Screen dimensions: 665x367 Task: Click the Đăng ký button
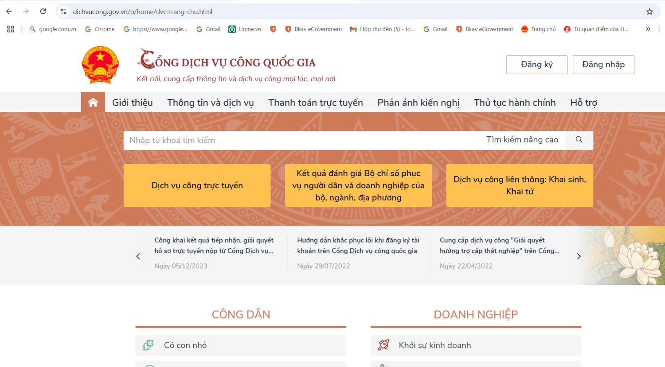point(536,64)
